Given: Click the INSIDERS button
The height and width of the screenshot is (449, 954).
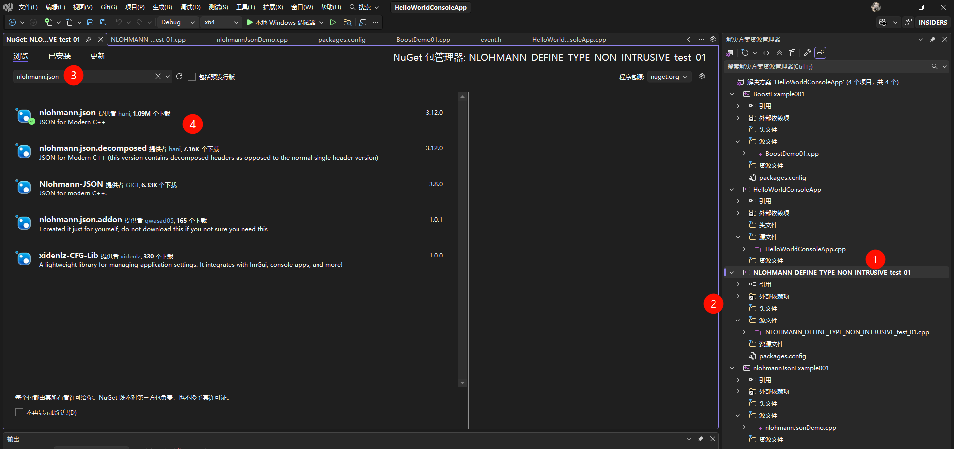Looking at the screenshot, I should (x=933, y=22).
